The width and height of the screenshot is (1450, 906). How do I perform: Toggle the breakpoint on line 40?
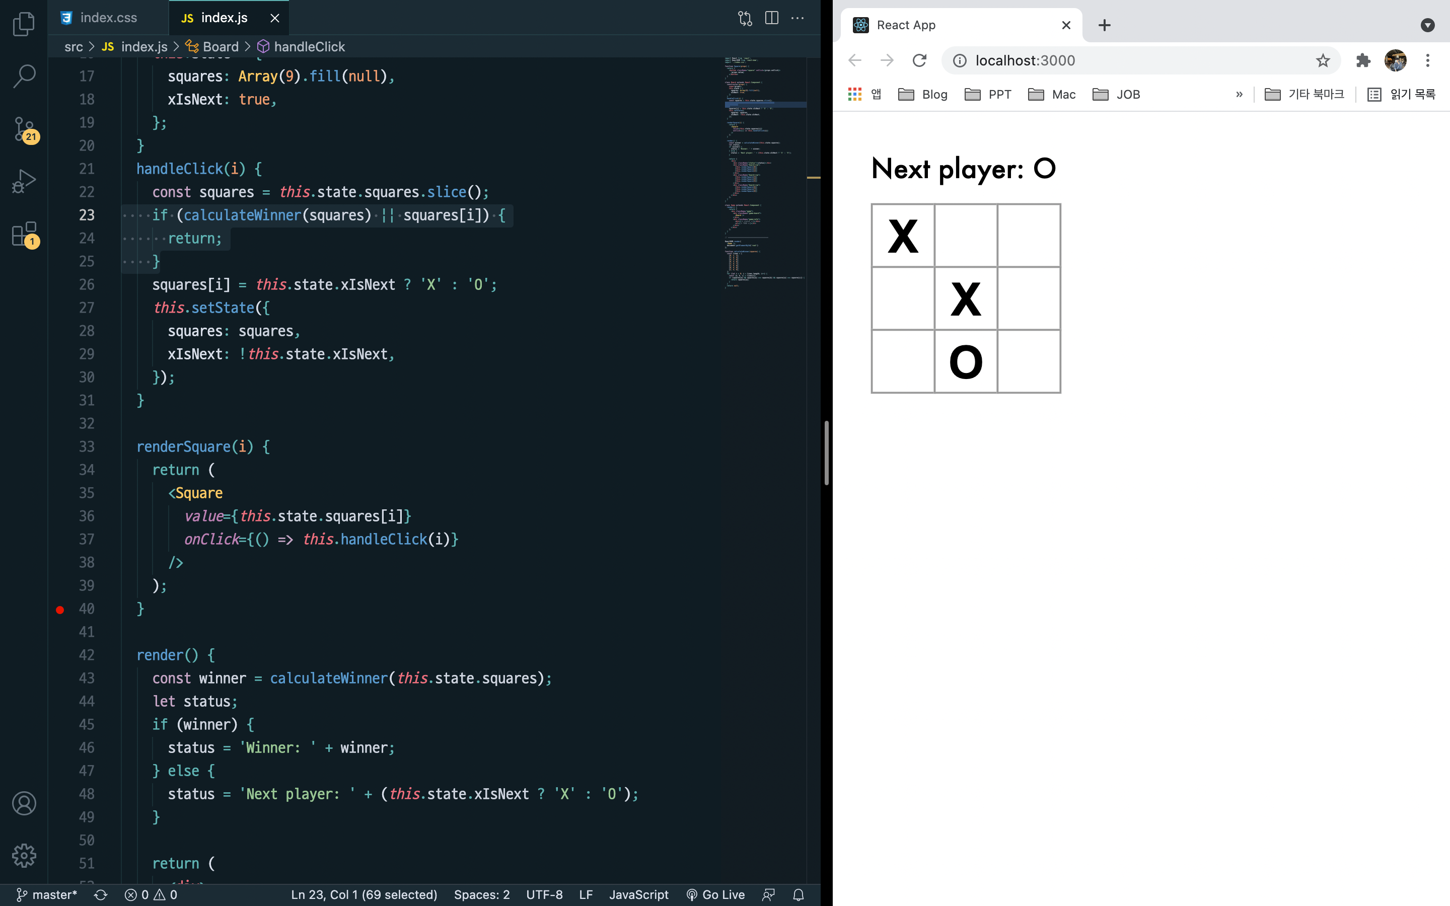click(60, 610)
